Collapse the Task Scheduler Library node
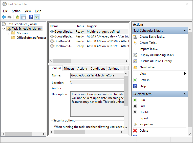The height and width of the screenshot is (143, 193). point(4,29)
